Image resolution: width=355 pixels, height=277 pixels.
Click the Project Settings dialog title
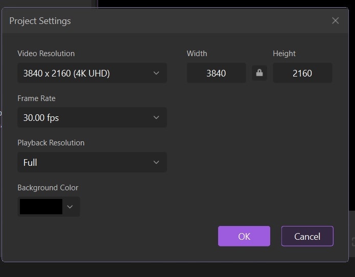tap(40, 21)
